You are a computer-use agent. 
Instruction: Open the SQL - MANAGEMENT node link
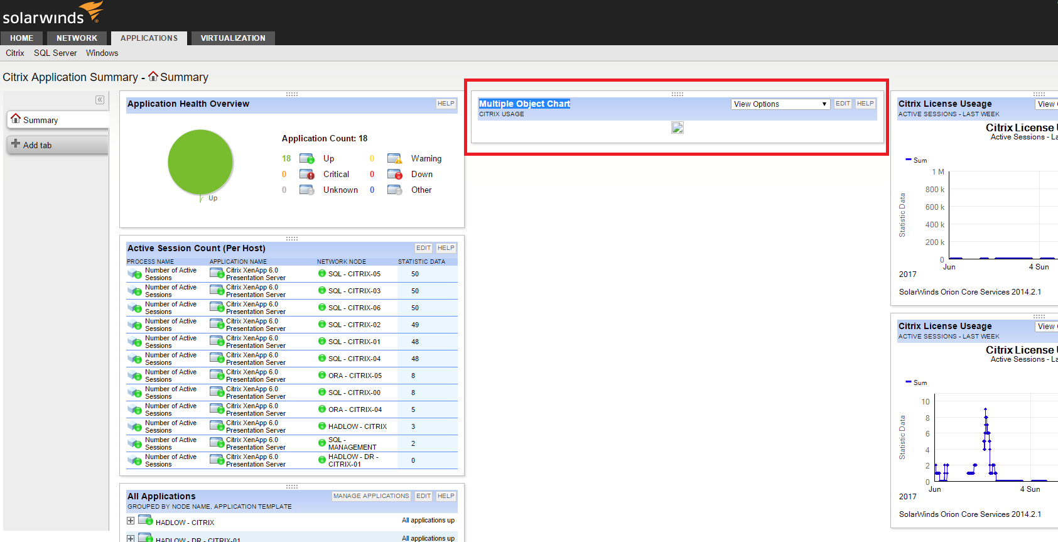click(x=352, y=443)
